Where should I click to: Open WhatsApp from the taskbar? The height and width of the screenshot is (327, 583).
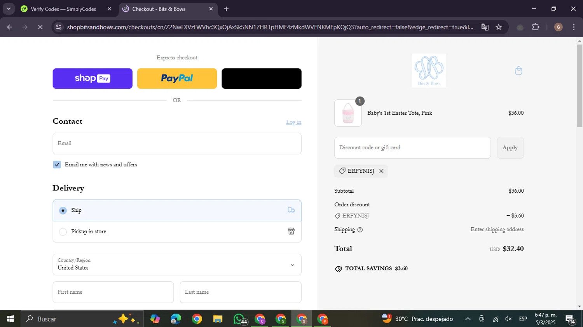pos(239,319)
